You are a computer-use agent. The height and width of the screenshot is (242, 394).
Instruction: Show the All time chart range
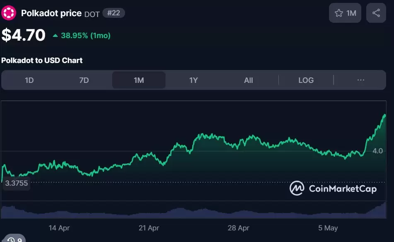[x=248, y=80]
